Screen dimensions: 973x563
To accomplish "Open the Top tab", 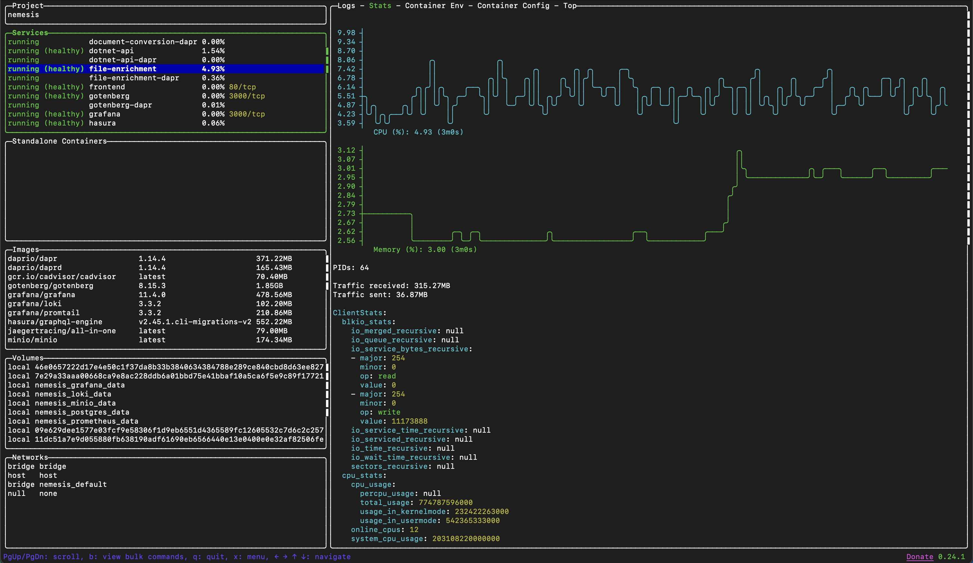I will [x=569, y=6].
